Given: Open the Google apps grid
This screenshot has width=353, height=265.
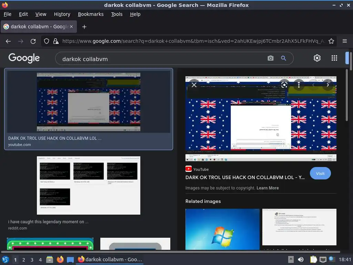Looking at the screenshot, I should (x=334, y=58).
